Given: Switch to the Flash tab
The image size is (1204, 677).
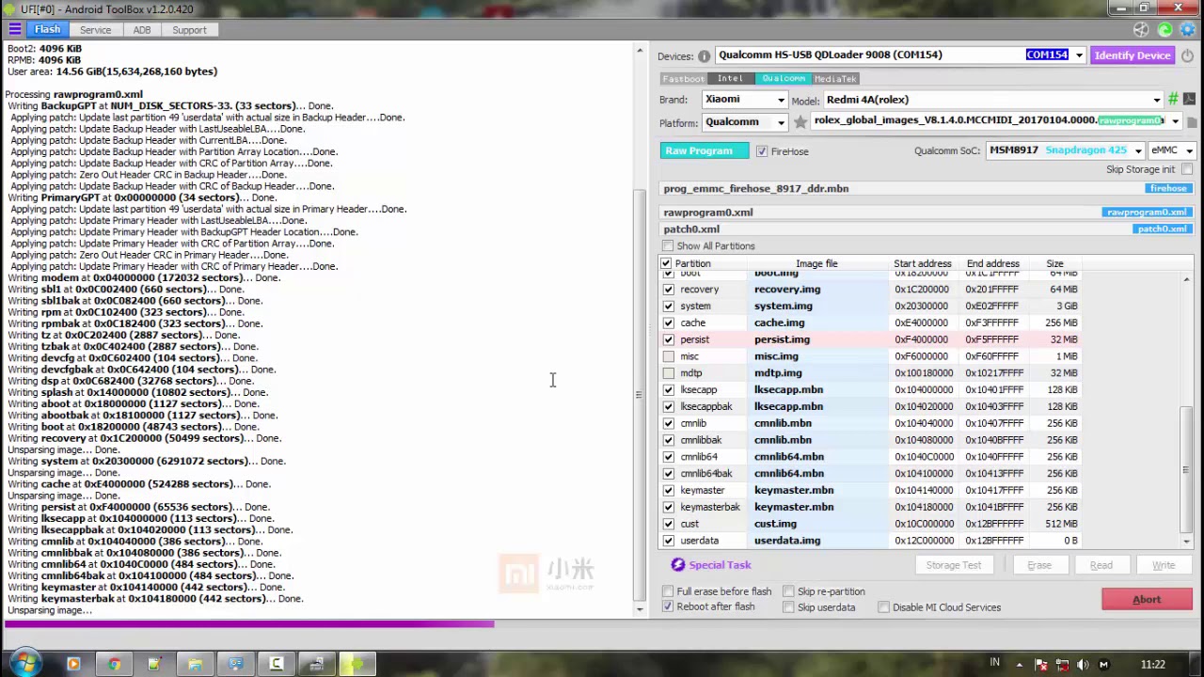Looking at the screenshot, I should pos(47,30).
